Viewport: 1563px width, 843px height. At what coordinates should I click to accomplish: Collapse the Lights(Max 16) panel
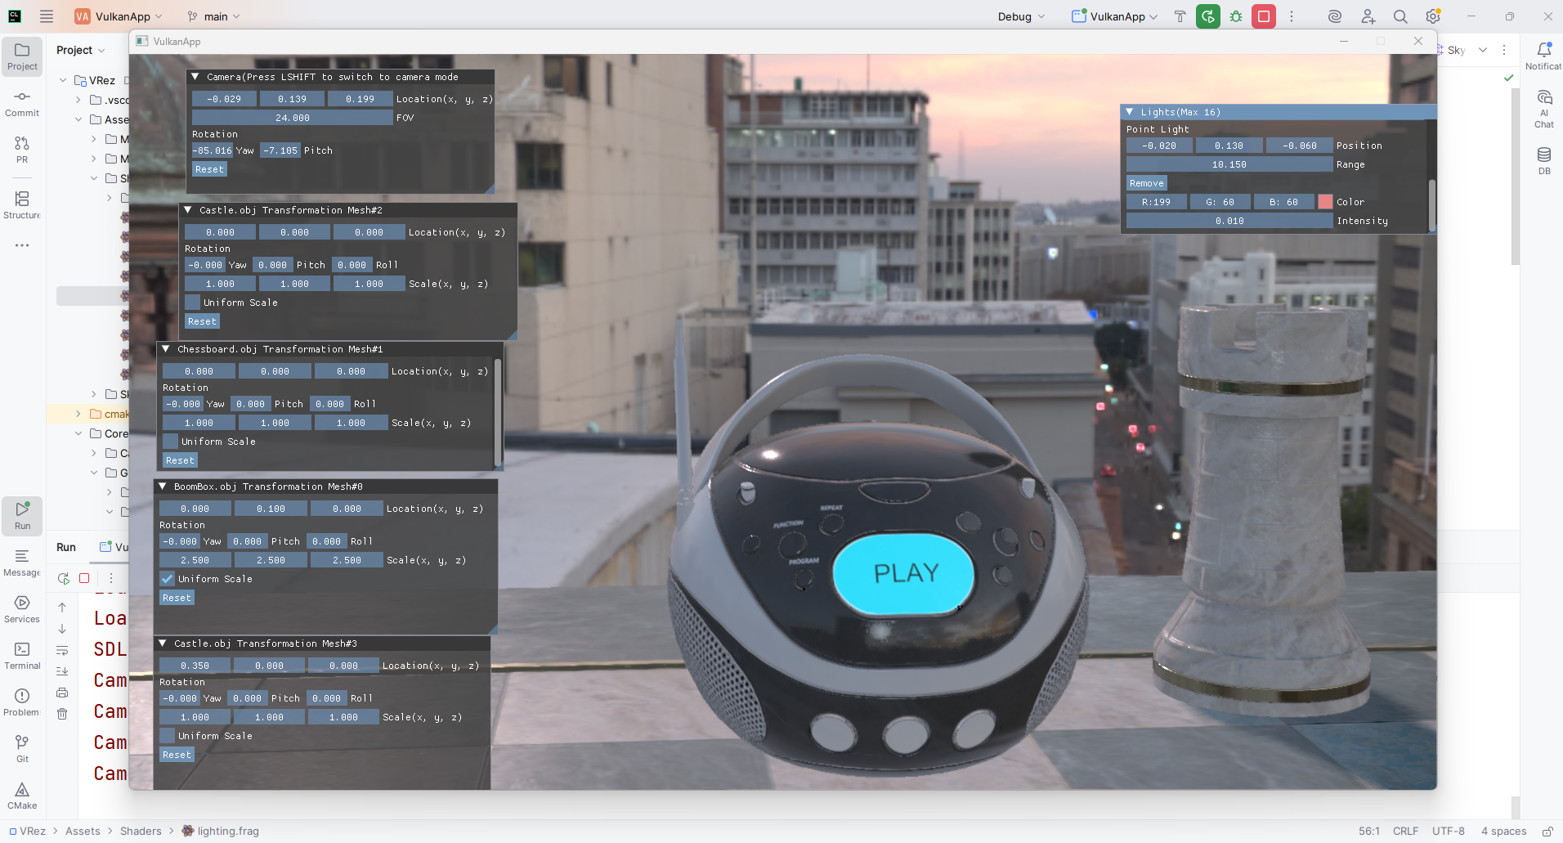[x=1130, y=112]
